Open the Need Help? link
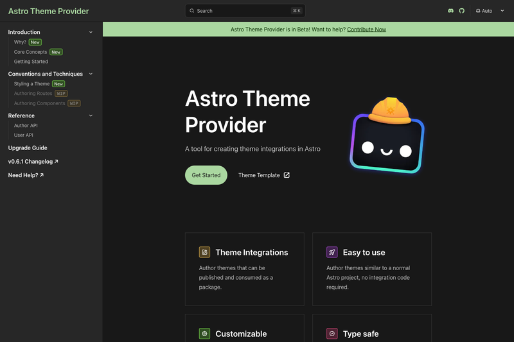 point(26,175)
